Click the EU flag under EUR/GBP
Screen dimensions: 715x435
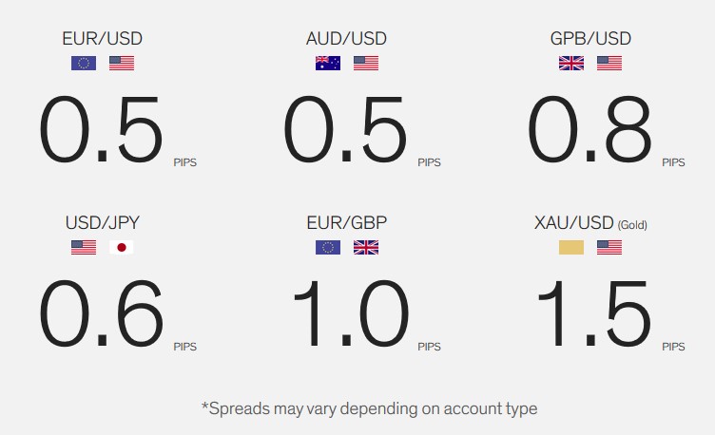pos(328,247)
